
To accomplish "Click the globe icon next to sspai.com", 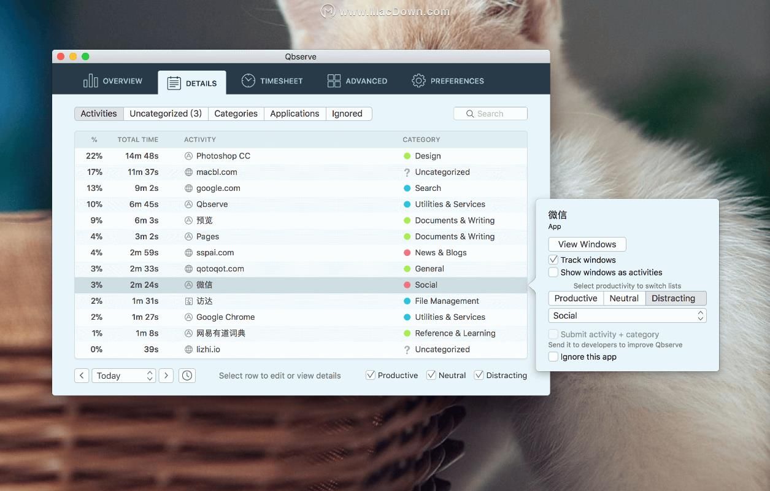I will pyautogui.click(x=189, y=253).
